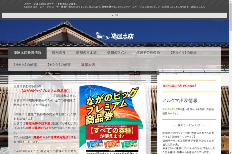Screen dimensions: 232x154
Task: Select the 滝屋本店新着情報 menu tab
Action: [28, 53]
